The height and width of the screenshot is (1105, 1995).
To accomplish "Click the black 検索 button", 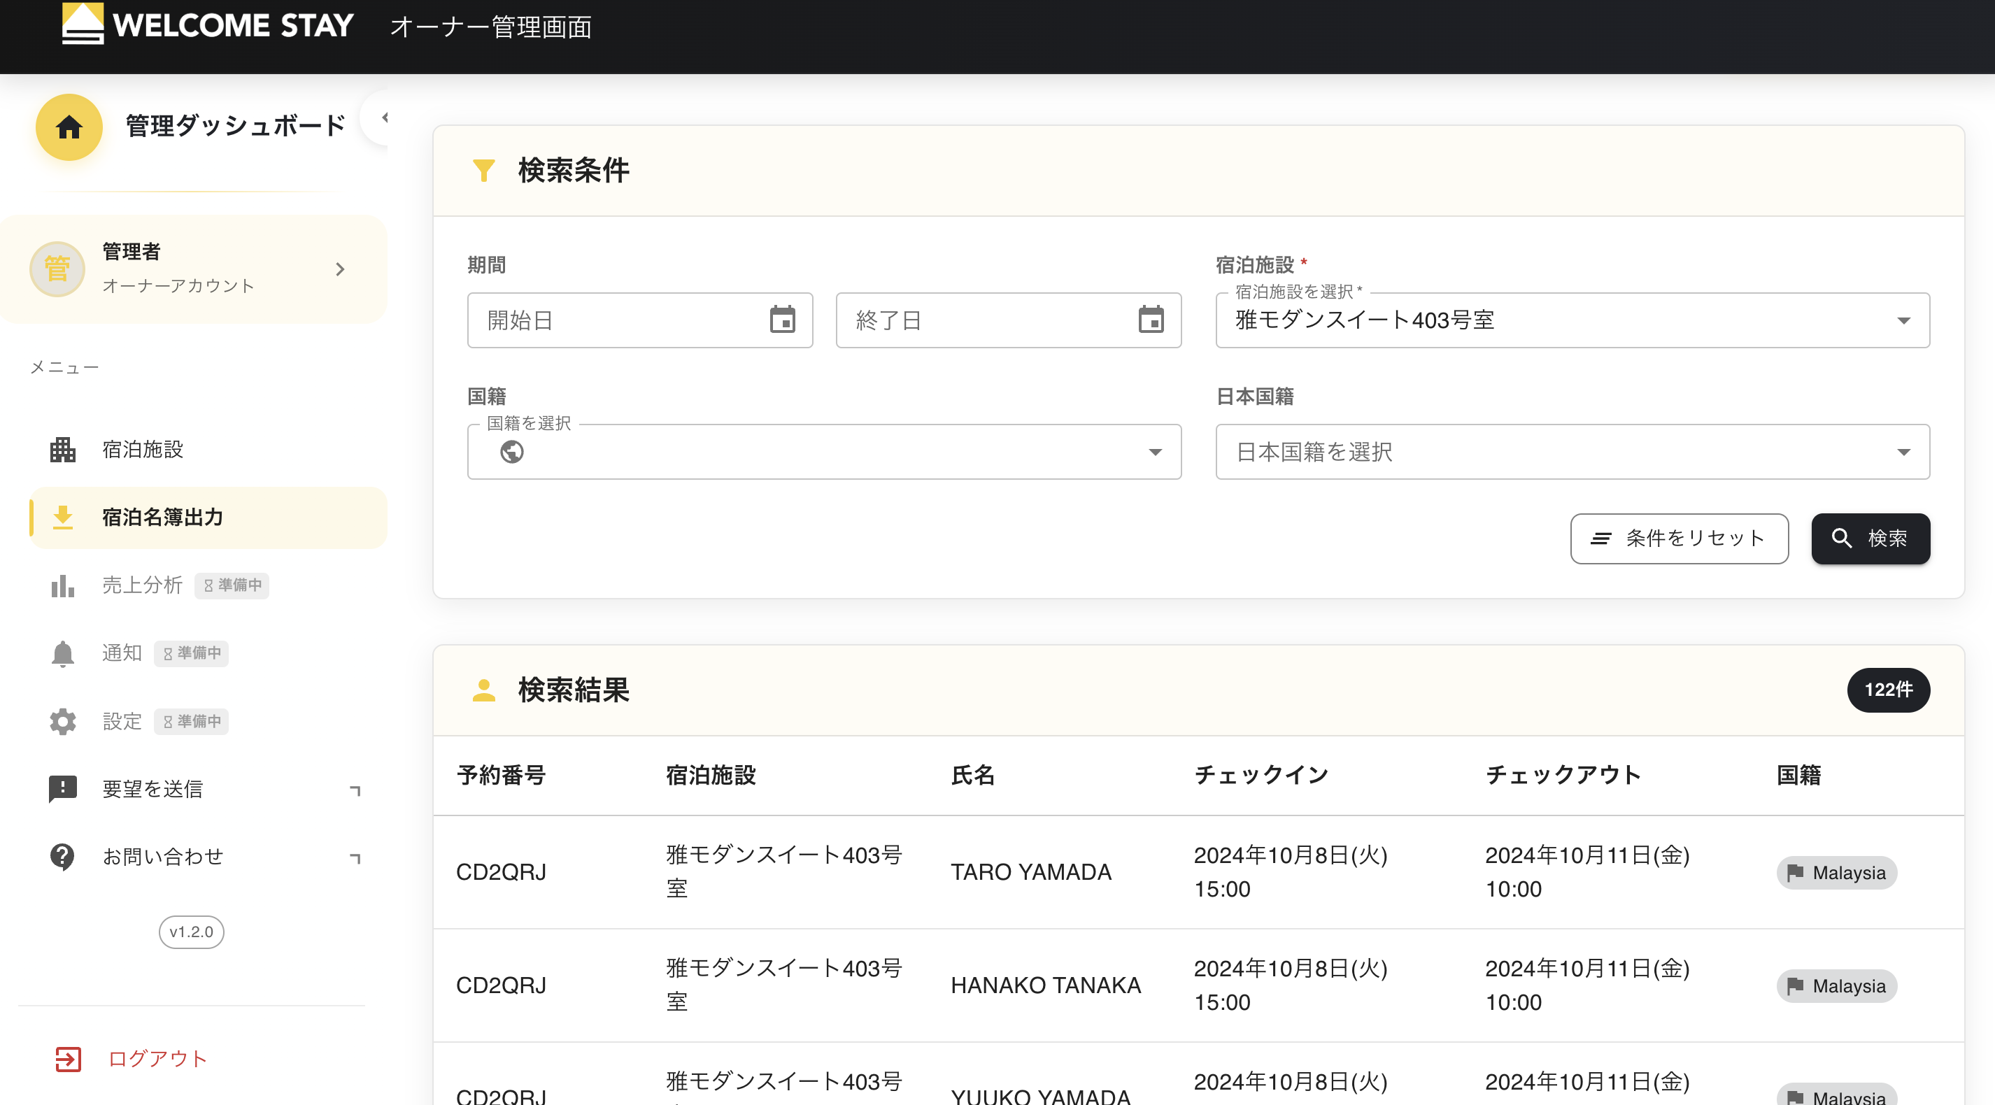I will click(x=1870, y=539).
